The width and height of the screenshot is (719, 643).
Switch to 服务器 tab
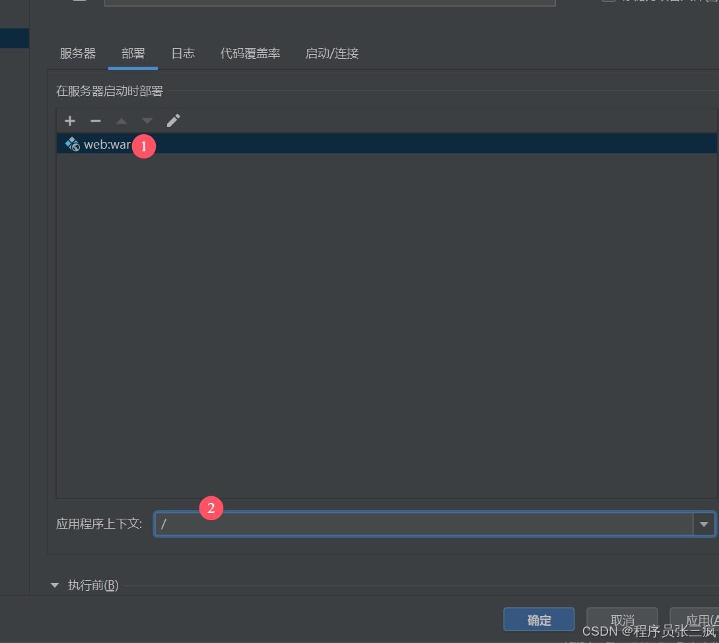click(77, 54)
